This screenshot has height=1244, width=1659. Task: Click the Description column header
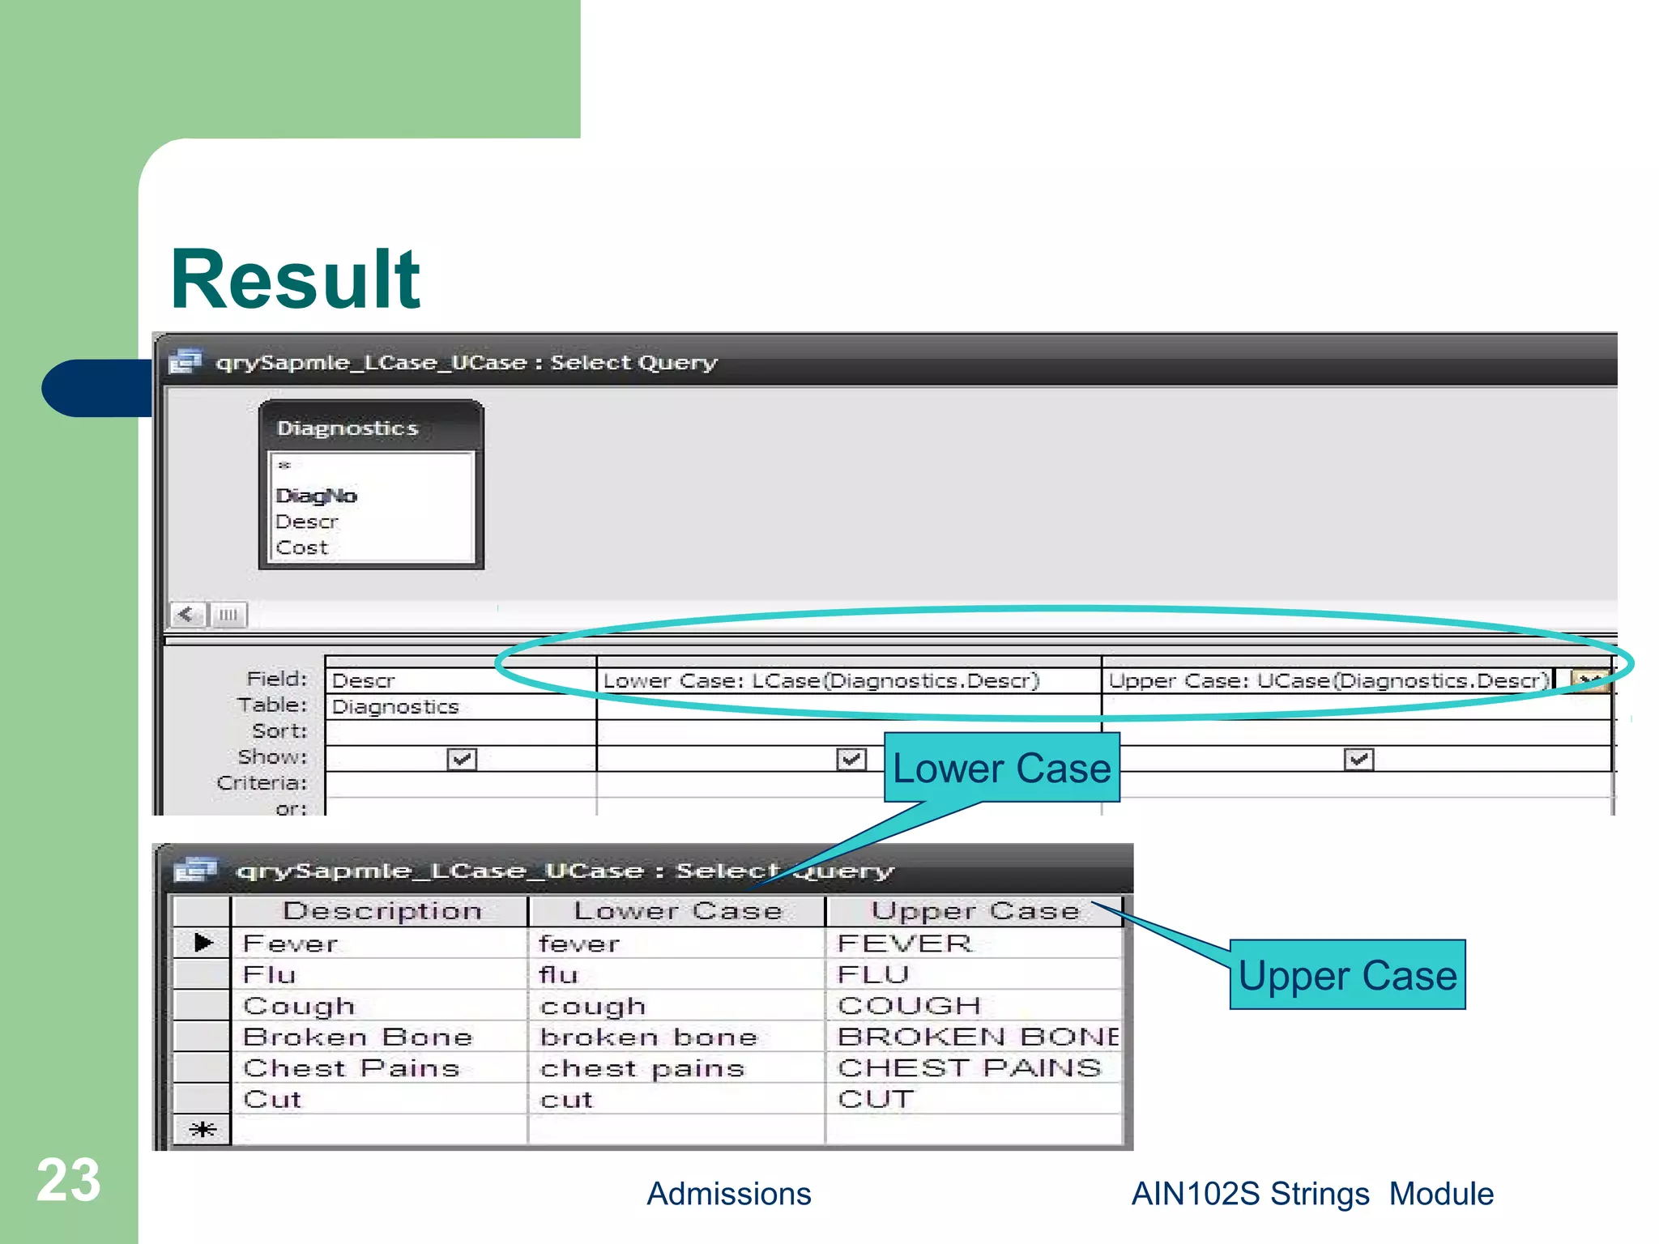tap(381, 911)
